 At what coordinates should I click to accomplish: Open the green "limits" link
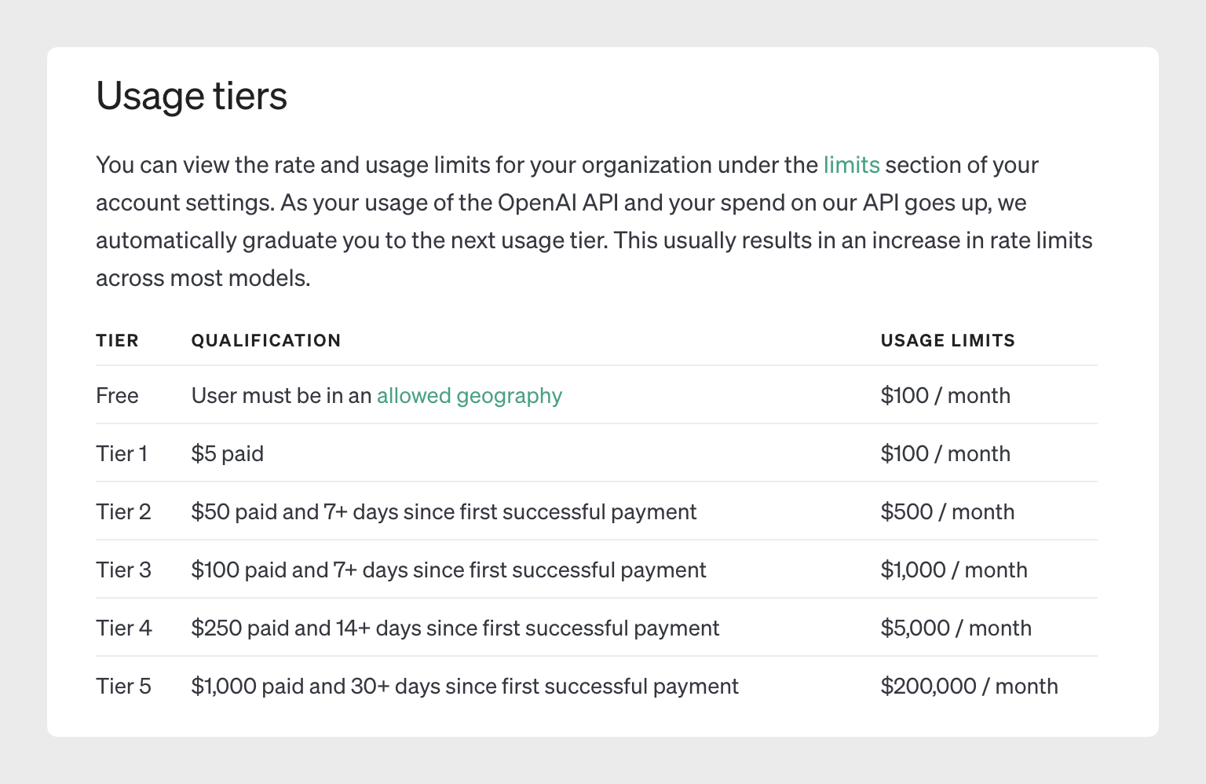(851, 165)
